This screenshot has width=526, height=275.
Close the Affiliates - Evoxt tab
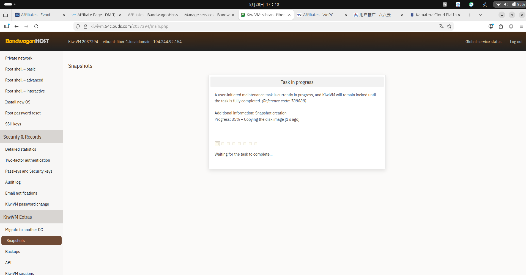(64, 15)
